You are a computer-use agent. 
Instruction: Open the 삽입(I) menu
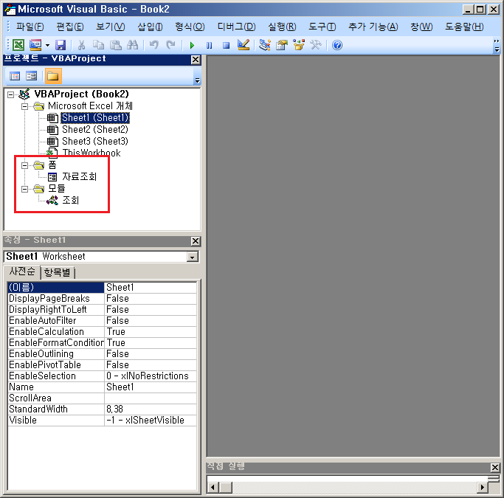coord(150,27)
